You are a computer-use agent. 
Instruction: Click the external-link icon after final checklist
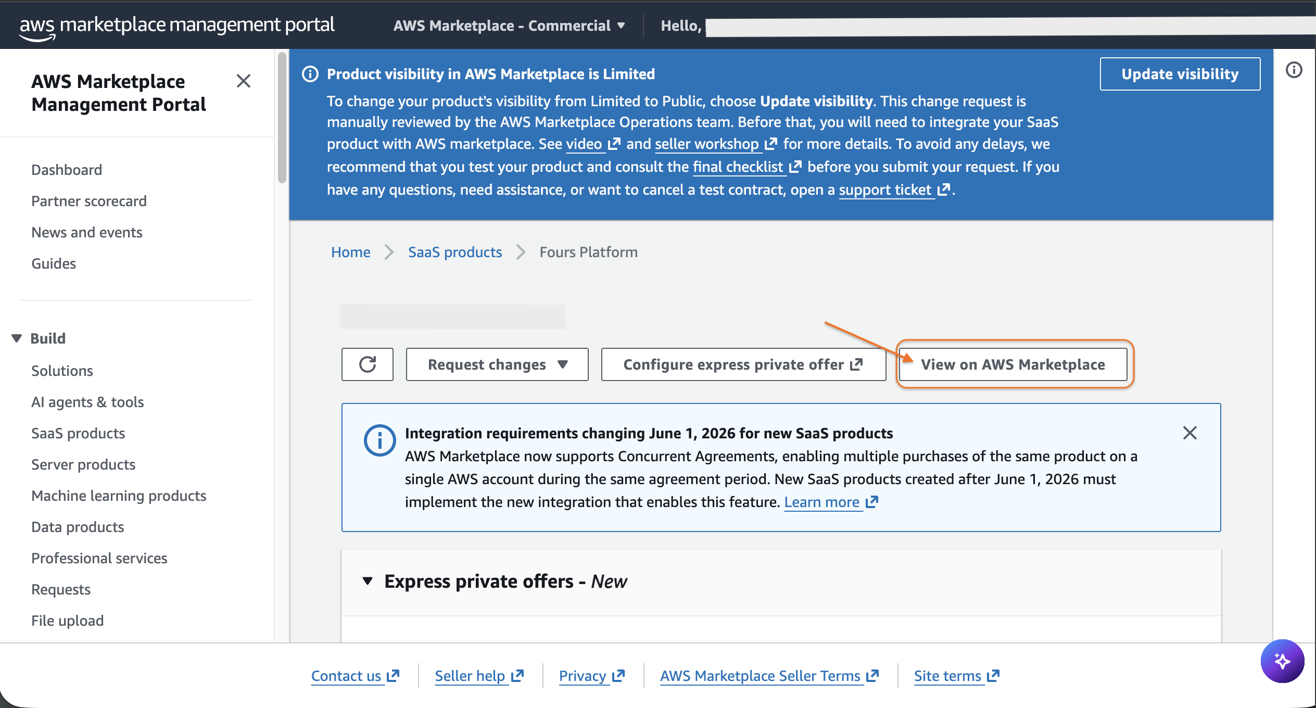[x=795, y=167]
